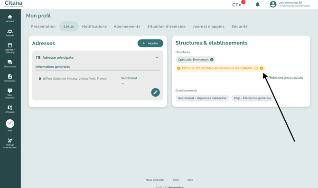
Task: Click the Ajouter address button
Action: 150,43
